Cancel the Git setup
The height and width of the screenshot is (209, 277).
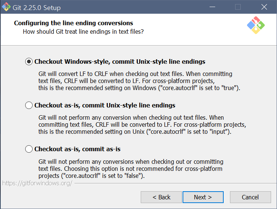(x=250, y=197)
